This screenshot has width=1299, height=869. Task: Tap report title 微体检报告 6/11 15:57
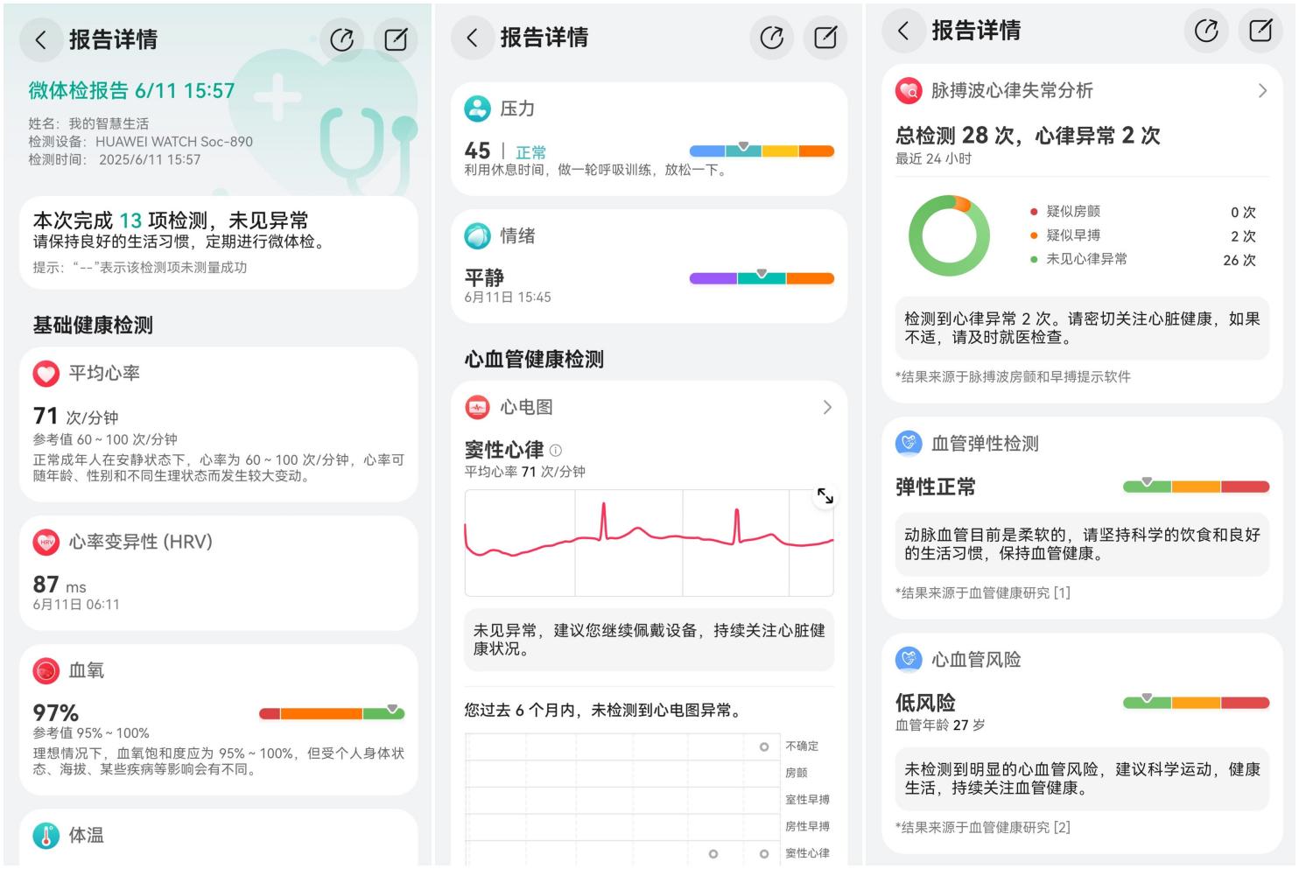coord(131,91)
